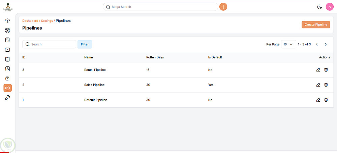The height and width of the screenshot is (153, 337).
Task: Open the Configuration wrench icon in sidebar
Action: [x=7, y=98]
